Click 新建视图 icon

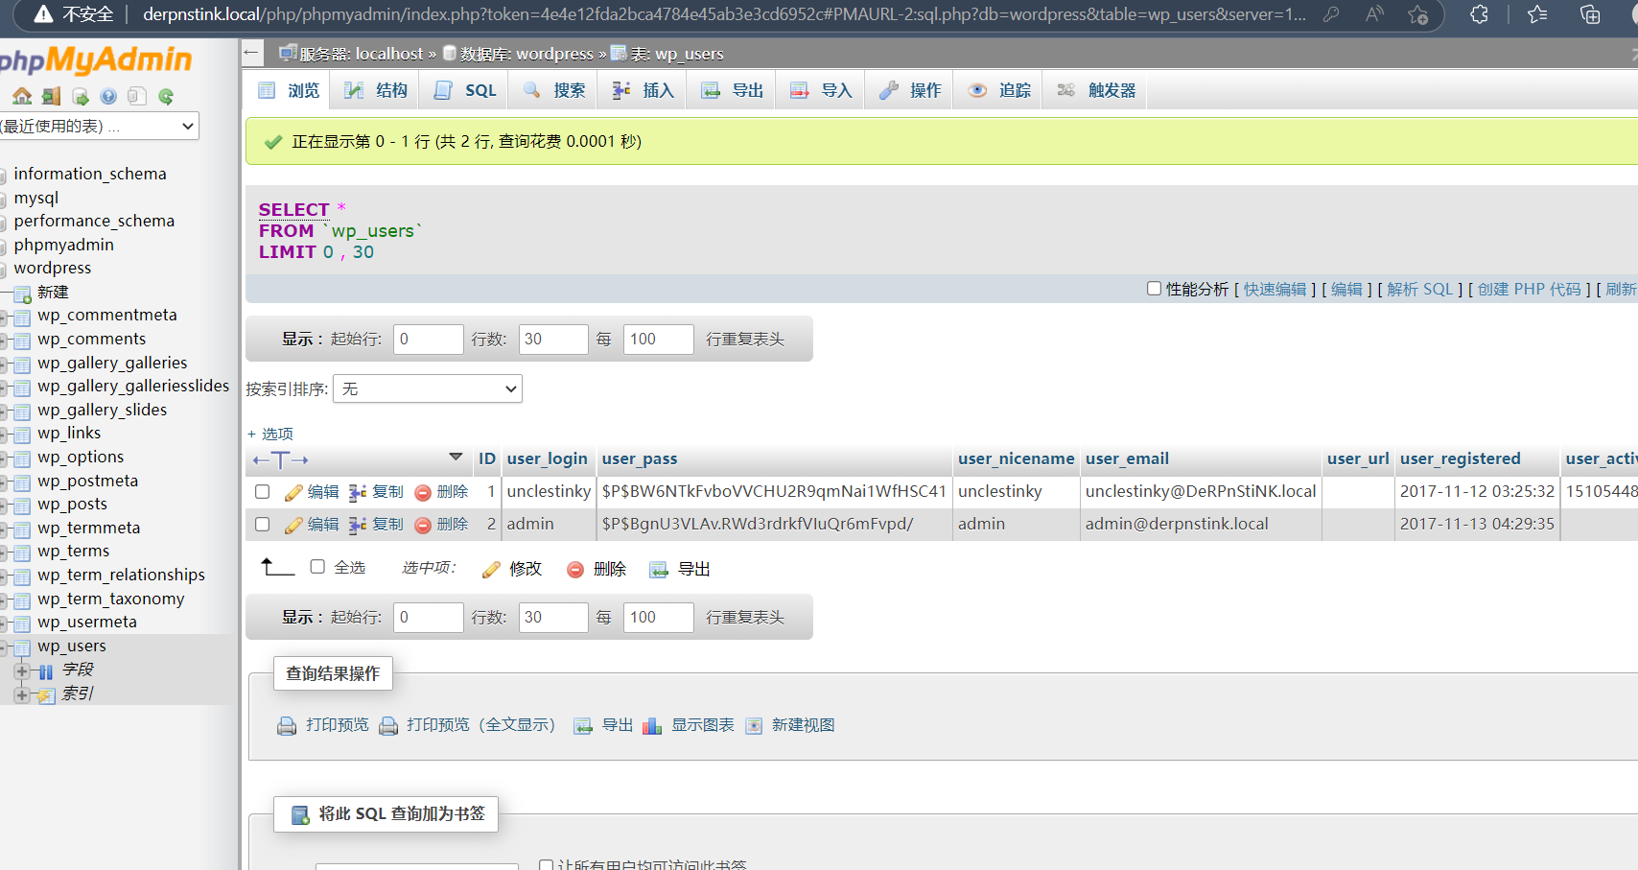tap(754, 726)
